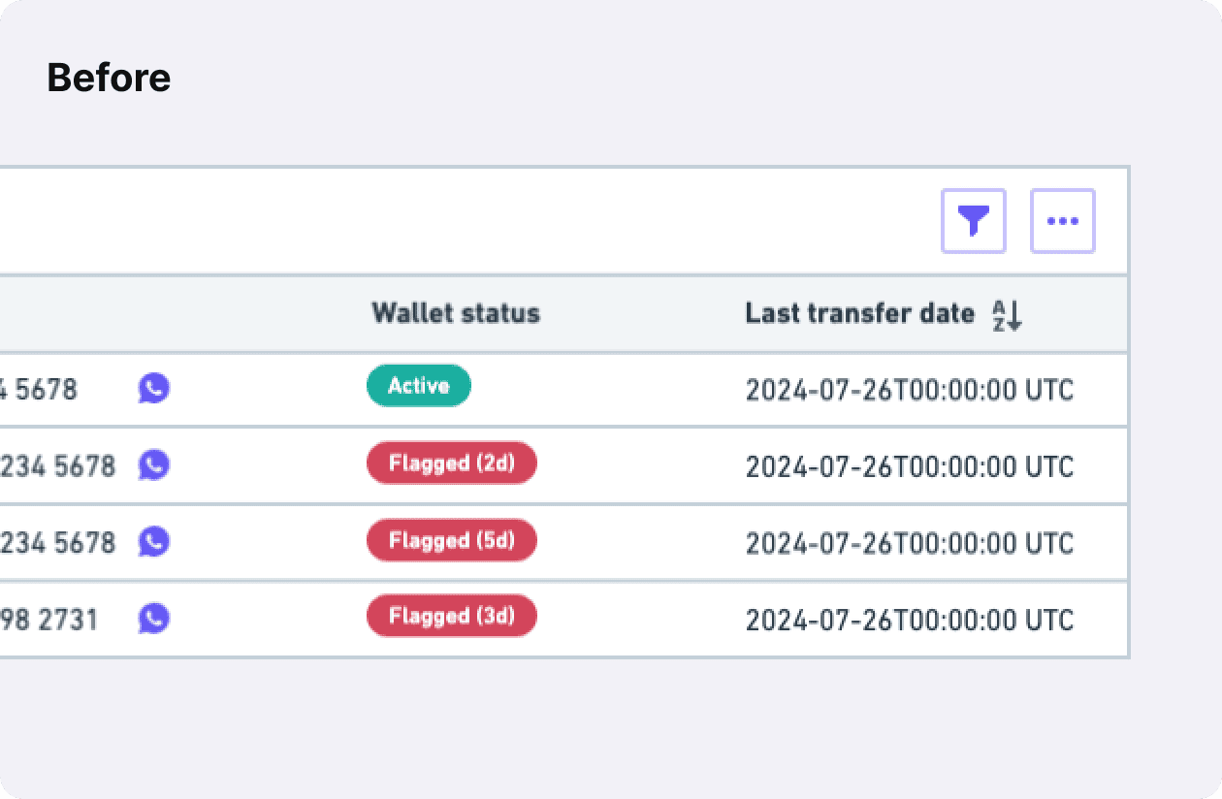Screen dimensions: 1222x799
Task: Click the green Active status badge
Action: click(418, 386)
